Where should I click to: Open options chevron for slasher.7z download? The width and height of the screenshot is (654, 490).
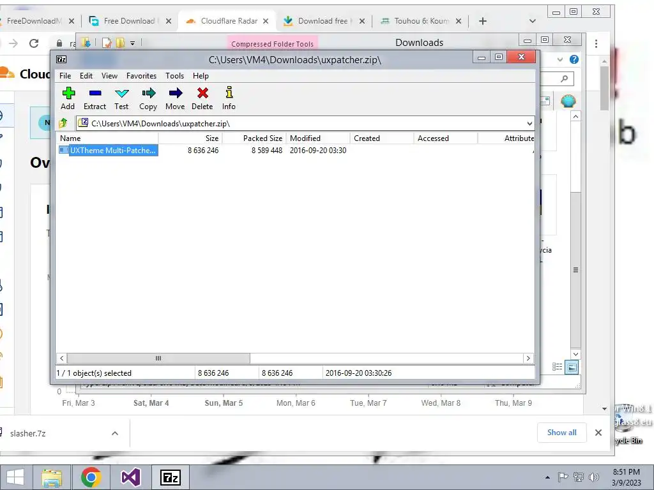(115, 433)
